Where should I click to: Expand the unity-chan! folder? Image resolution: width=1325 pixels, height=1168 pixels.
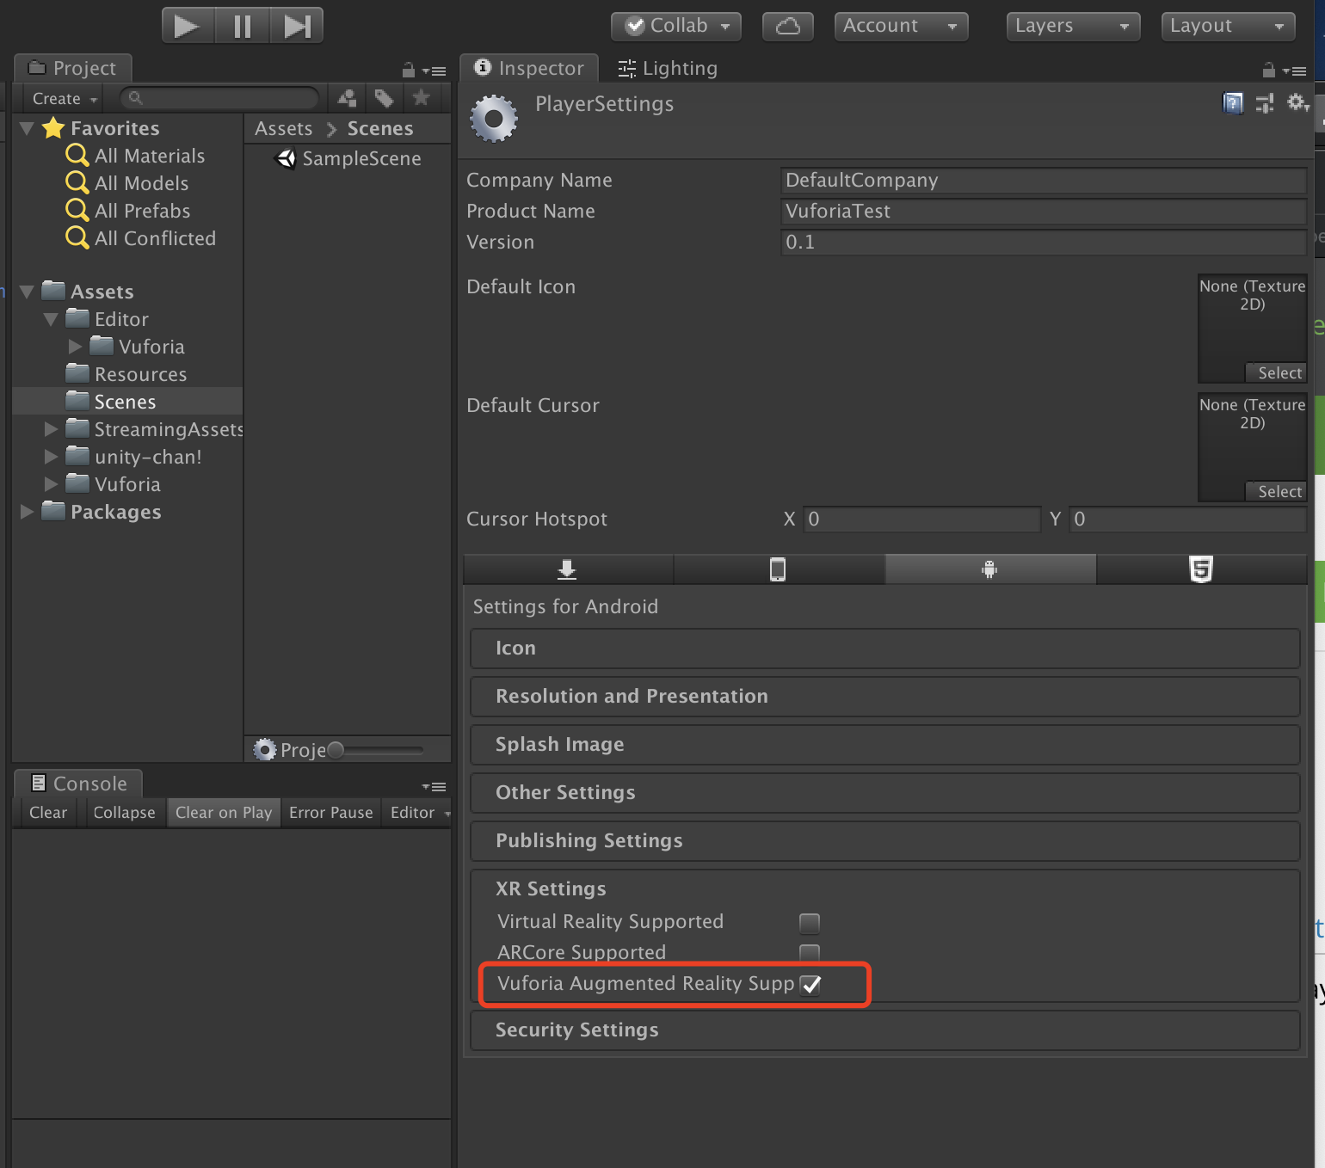51,457
